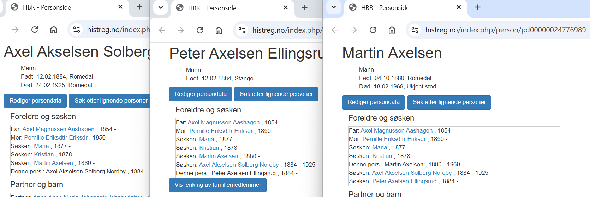
Task: Open site info icon in Axel Akselsen window
Action: (77, 30)
